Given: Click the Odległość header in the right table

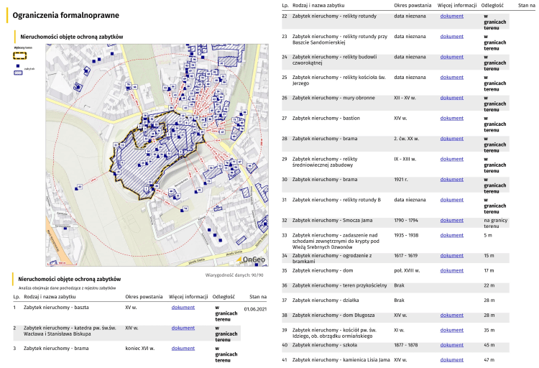Looking at the screenshot, I should (492, 6).
